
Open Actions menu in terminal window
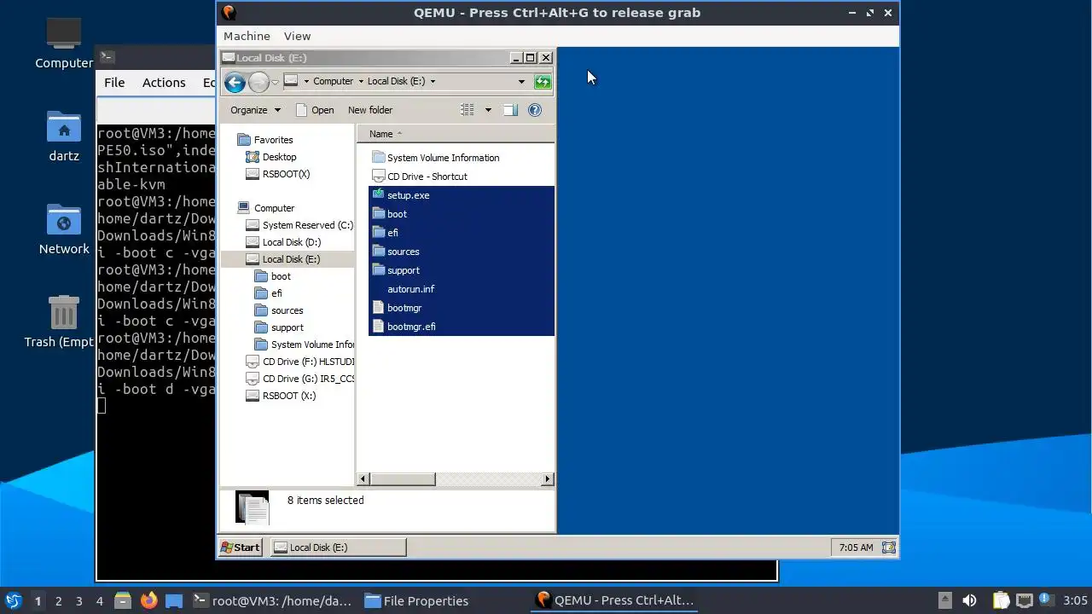point(164,83)
